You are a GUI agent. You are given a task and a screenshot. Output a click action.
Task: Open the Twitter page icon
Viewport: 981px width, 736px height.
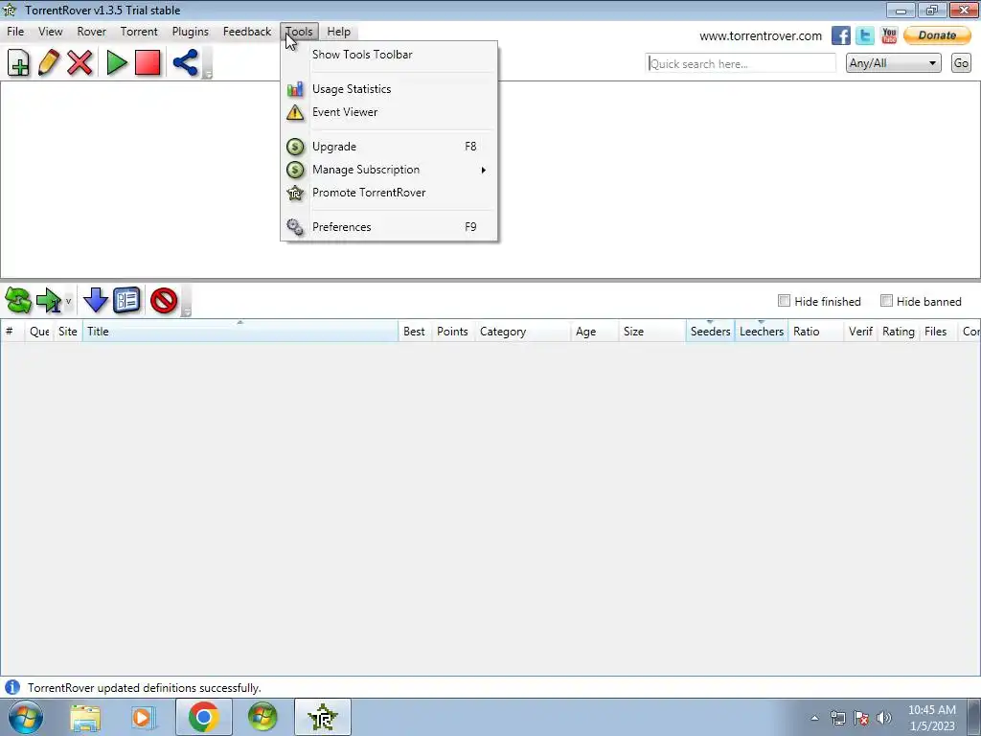tap(865, 35)
